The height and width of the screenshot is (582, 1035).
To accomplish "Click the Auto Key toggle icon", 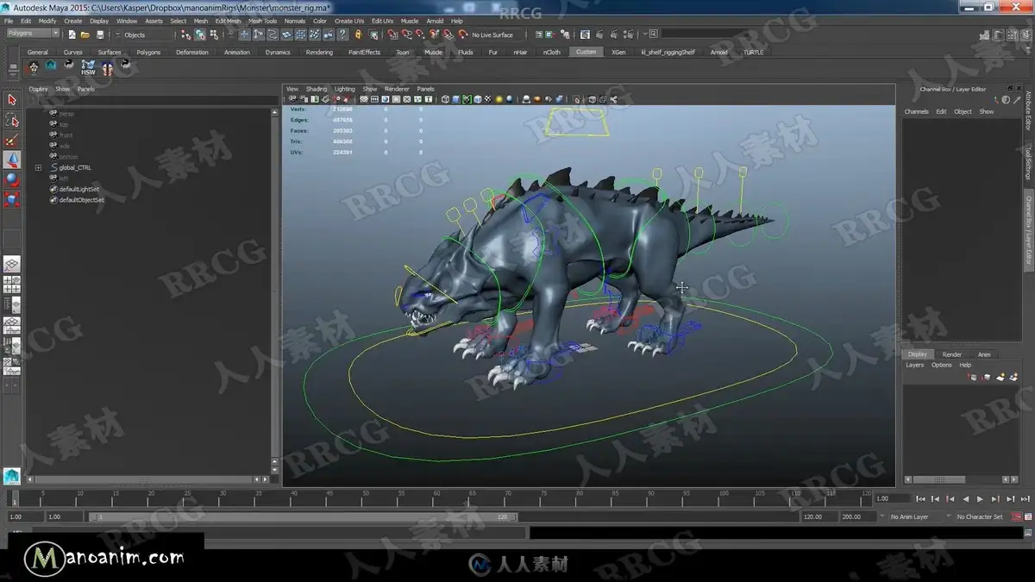I will (1015, 516).
